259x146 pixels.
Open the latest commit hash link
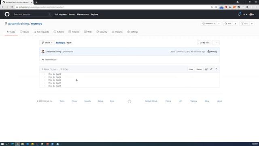point(187,52)
